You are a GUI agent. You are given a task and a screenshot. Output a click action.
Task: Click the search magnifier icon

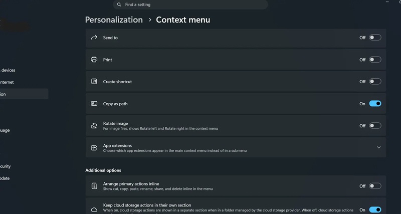pyautogui.click(x=119, y=5)
